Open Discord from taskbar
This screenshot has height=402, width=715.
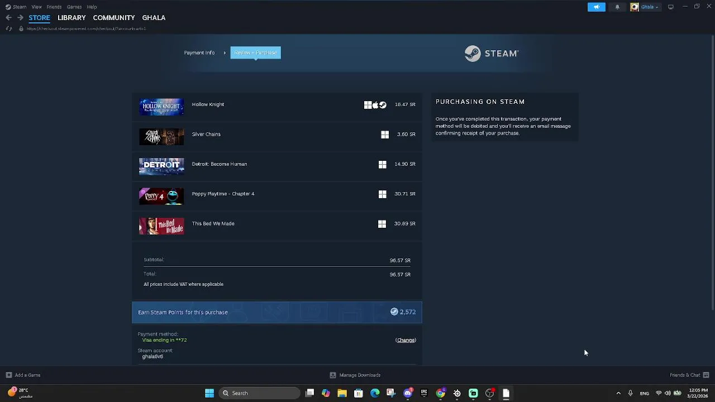click(408, 393)
